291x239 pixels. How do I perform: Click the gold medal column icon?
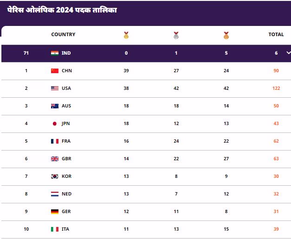click(126, 35)
